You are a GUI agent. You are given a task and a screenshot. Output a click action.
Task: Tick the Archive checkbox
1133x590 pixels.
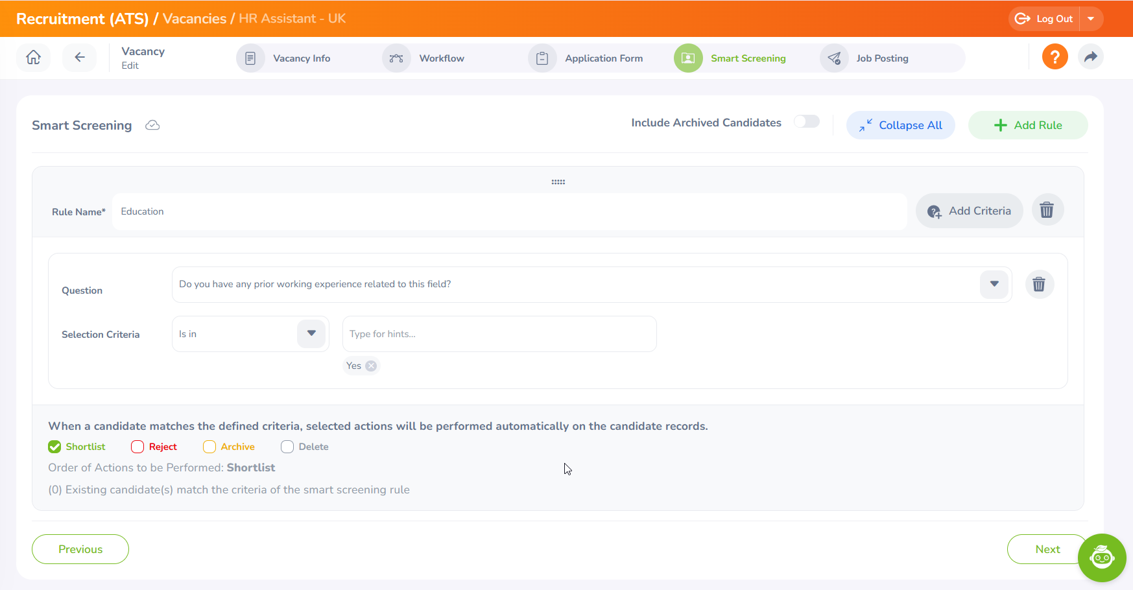(209, 447)
